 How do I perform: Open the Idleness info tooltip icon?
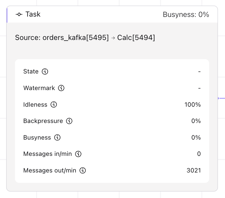point(54,105)
